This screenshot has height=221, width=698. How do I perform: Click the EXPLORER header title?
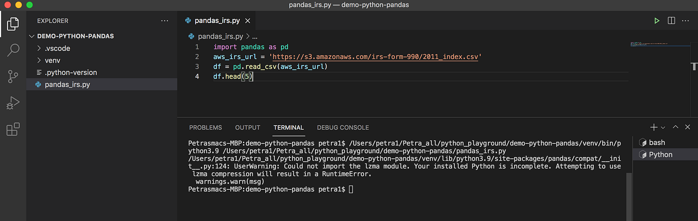[53, 21]
